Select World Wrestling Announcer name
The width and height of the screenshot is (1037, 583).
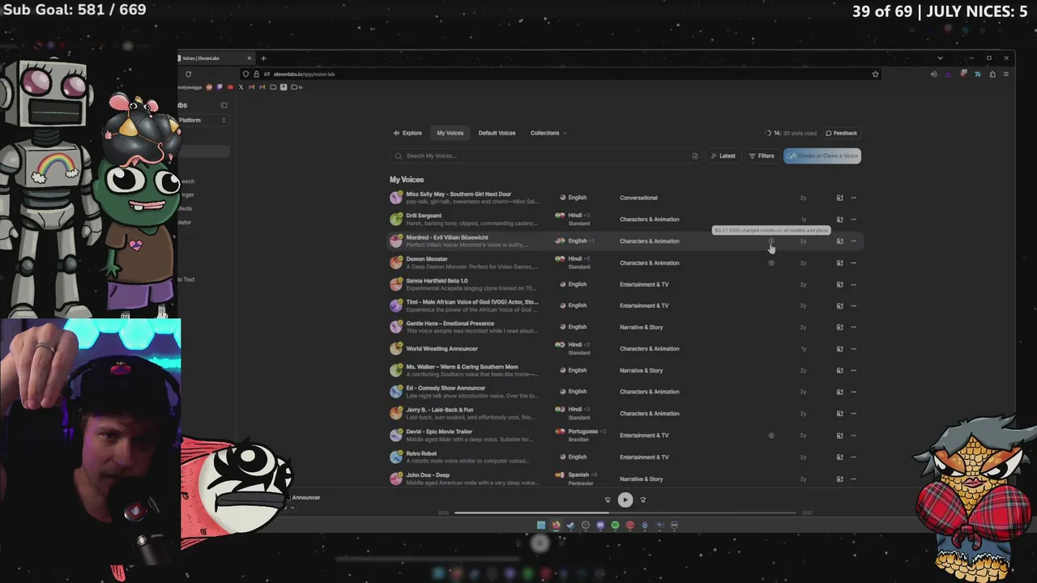coord(442,349)
